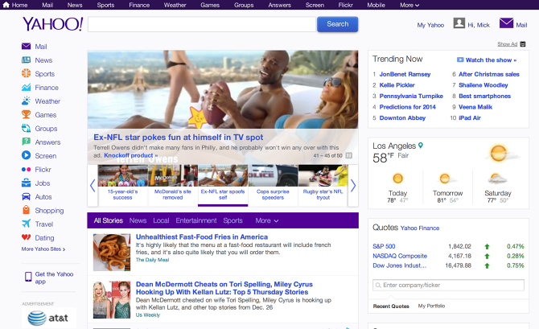The width and height of the screenshot is (539, 329).
Task: Open the NASDAQ Composite quote
Action: 400,256
